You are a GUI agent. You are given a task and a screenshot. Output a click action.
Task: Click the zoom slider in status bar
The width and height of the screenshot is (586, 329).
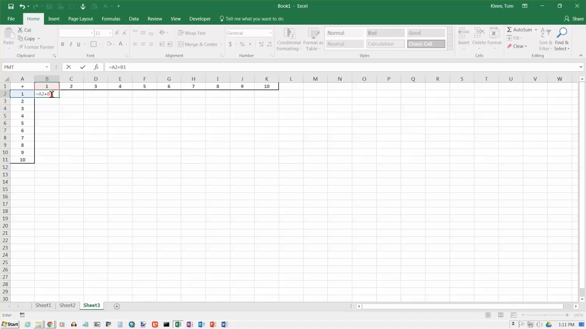tap(544, 315)
